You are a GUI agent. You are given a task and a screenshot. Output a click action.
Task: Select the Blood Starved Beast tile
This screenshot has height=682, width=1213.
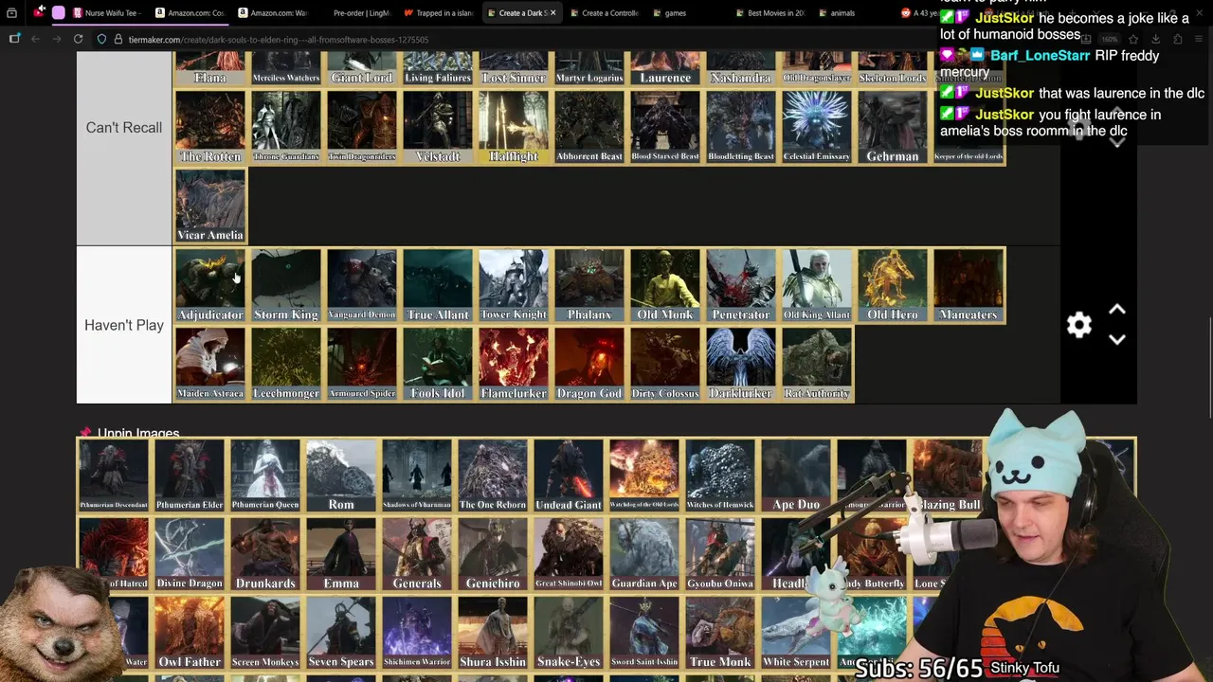pyautogui.click(x=665, y=127)
